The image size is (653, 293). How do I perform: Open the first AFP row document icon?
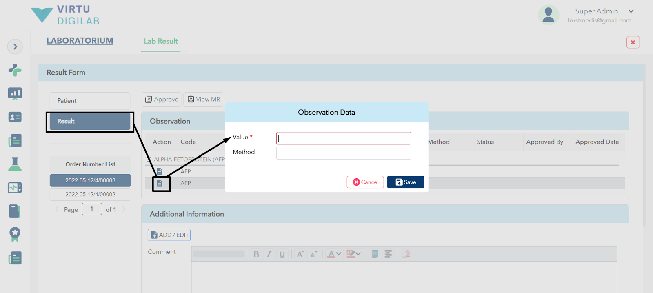coord(160,171)
